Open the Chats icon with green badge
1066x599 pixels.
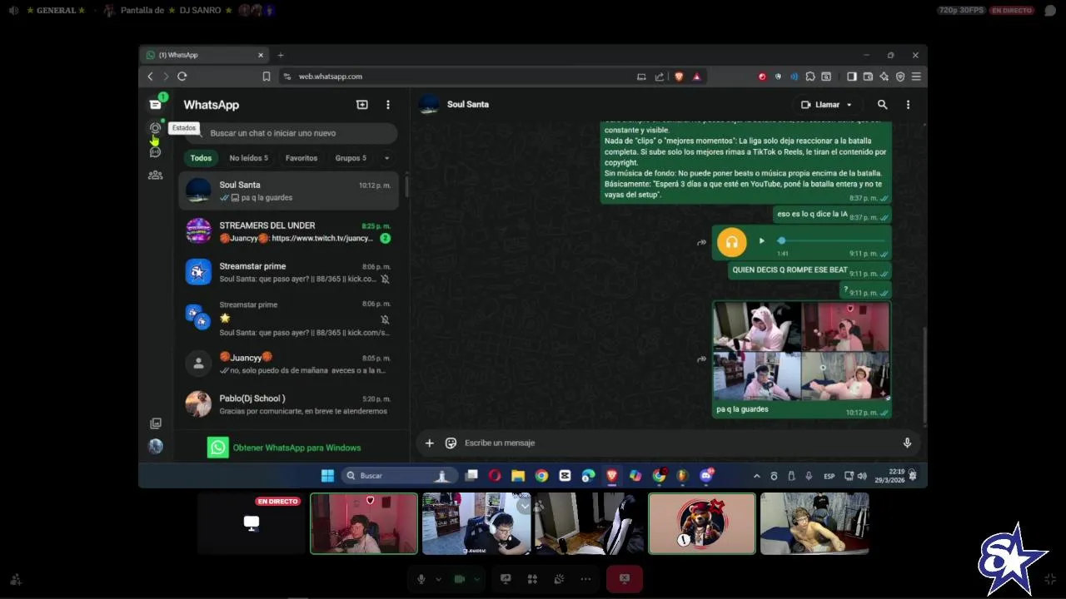[155, 104]
